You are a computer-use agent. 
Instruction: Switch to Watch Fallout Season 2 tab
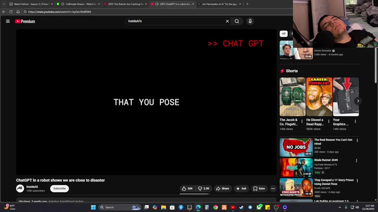point(31,4)
